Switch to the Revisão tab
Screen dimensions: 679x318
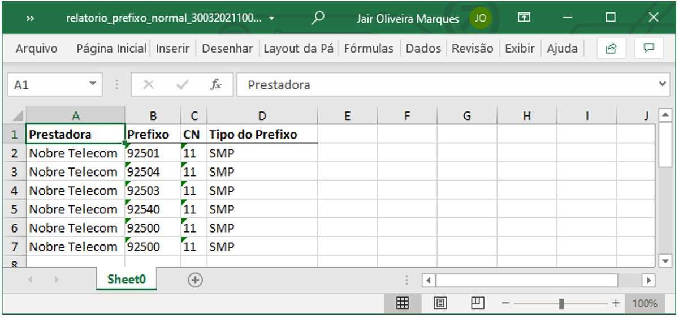pyautogui.click(x=473, y=49)
